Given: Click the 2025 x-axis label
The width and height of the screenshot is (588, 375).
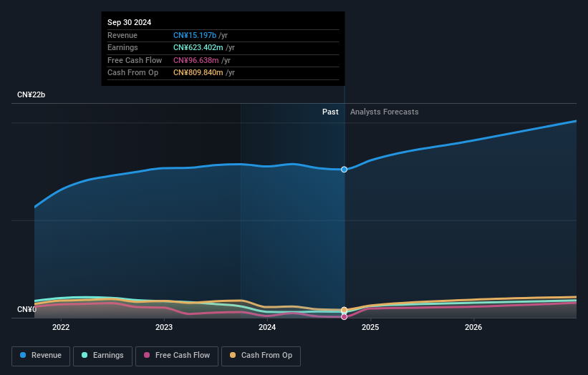Looking at the screenshot, I should pos(370,328).
